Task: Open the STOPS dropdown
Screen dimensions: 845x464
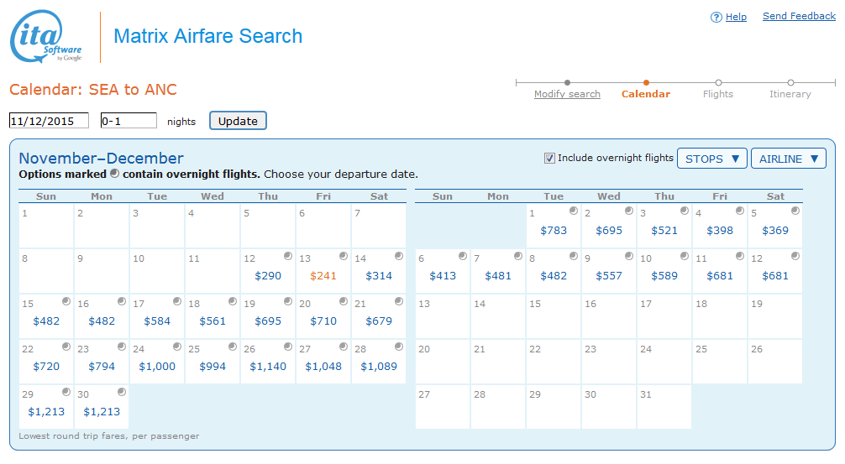Action: 711,159
